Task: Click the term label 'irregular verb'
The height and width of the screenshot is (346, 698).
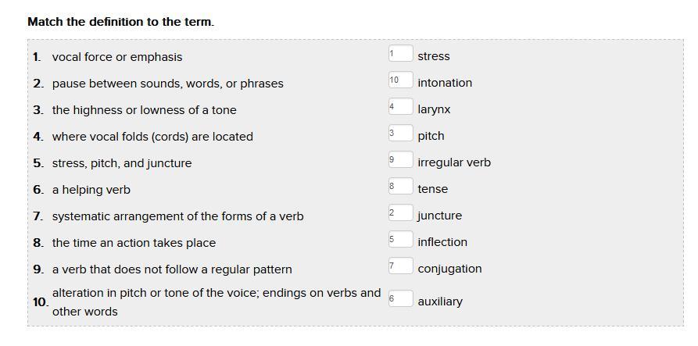Action: click(x=454, y=162)
